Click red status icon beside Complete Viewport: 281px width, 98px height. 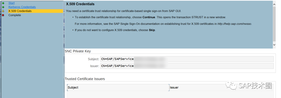pos(3,15)
